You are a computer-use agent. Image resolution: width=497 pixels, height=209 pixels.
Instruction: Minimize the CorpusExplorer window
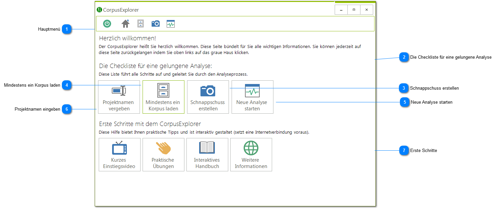341,10
